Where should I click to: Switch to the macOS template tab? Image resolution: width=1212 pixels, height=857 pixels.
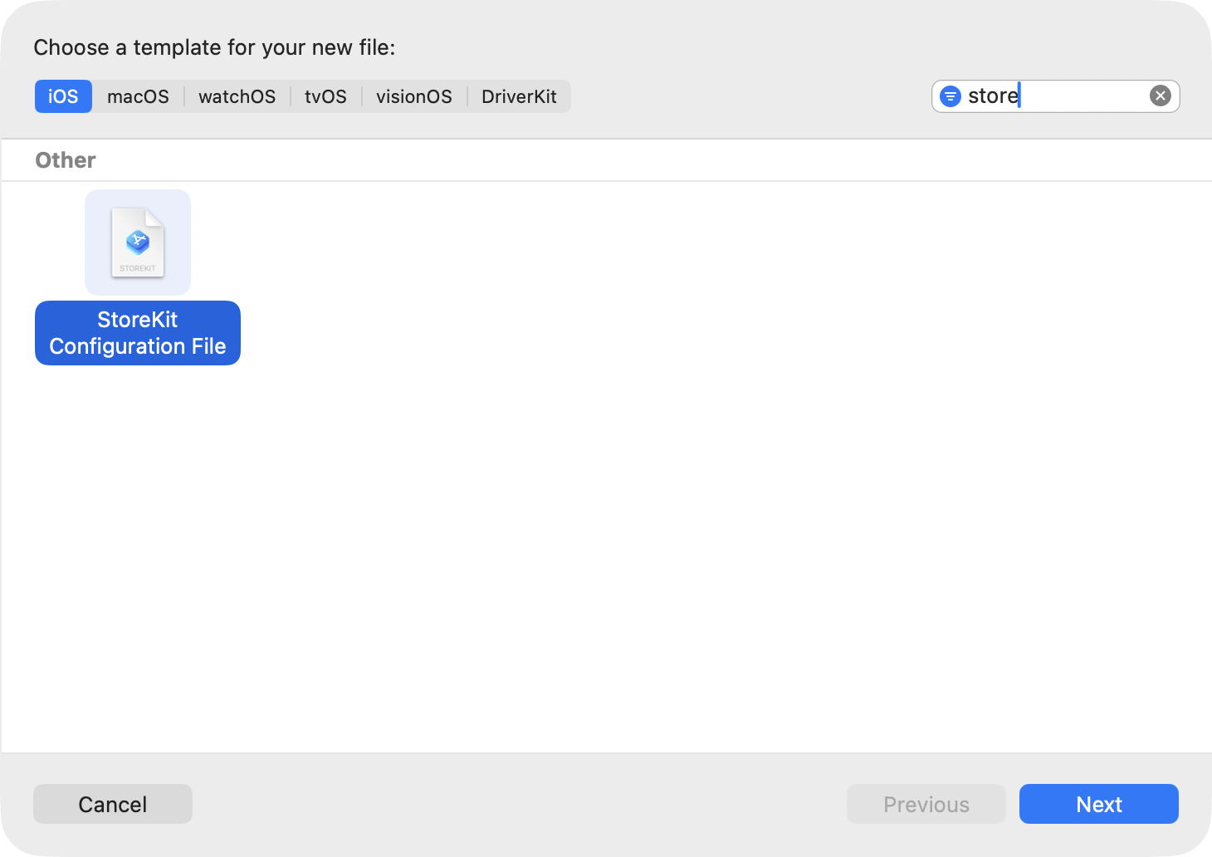click(138, 95)
